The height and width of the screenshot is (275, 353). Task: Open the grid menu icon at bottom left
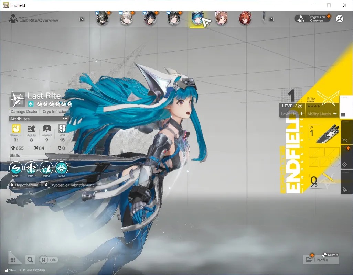coord(13,260)
